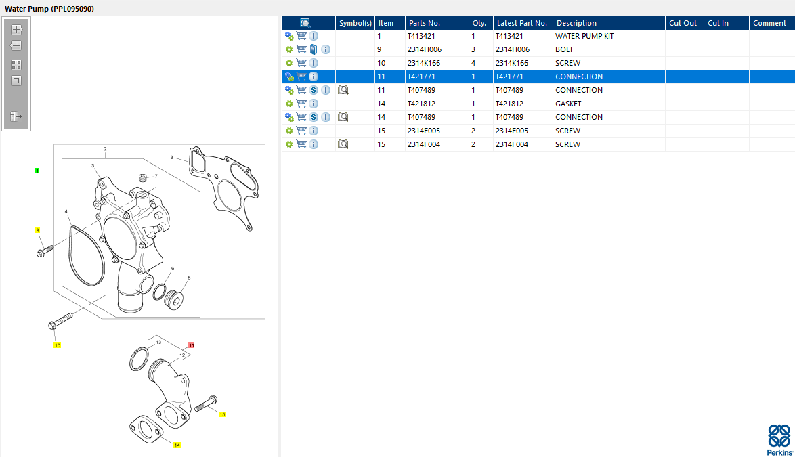The image size is (795, 457).
Task: Sort by the Parts No. column header
Action: [425, 23]
